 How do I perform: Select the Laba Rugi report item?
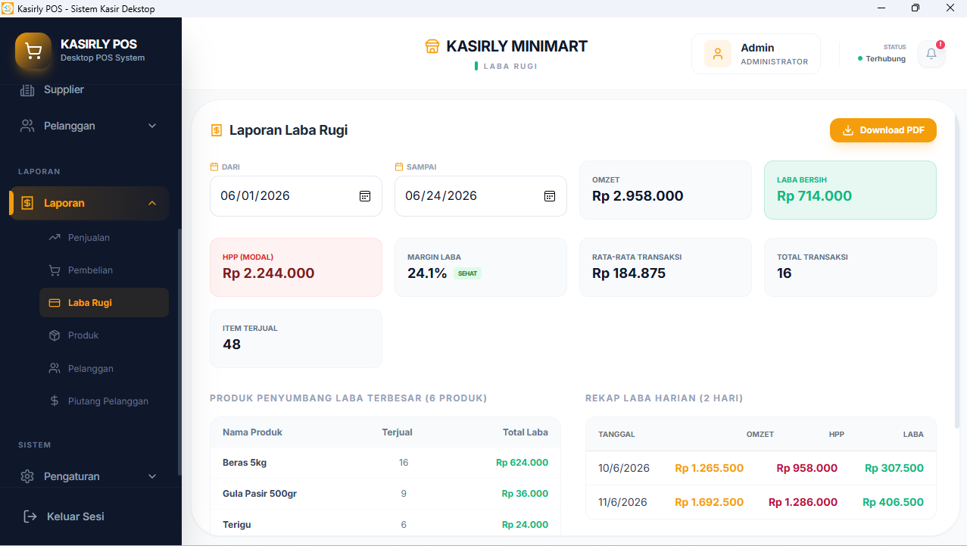tap(104, 303)
